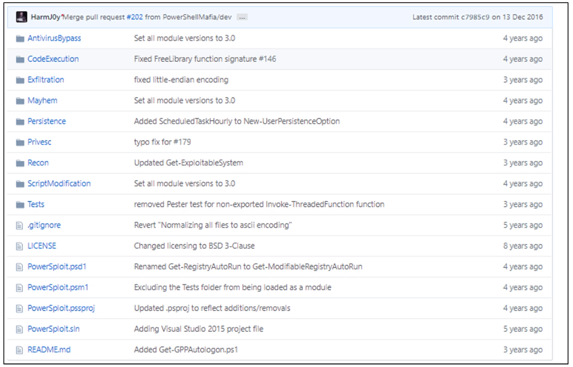Open 'removed Pester test' commit message
The height and width of the screenshot is (367, 573).
(259, 205)
